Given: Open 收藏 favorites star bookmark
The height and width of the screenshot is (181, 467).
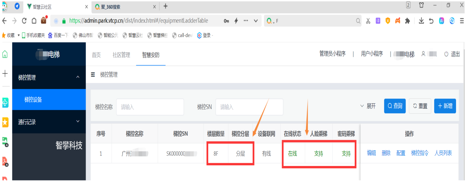Looking at the screenshot, I should (x=9, y=35).
